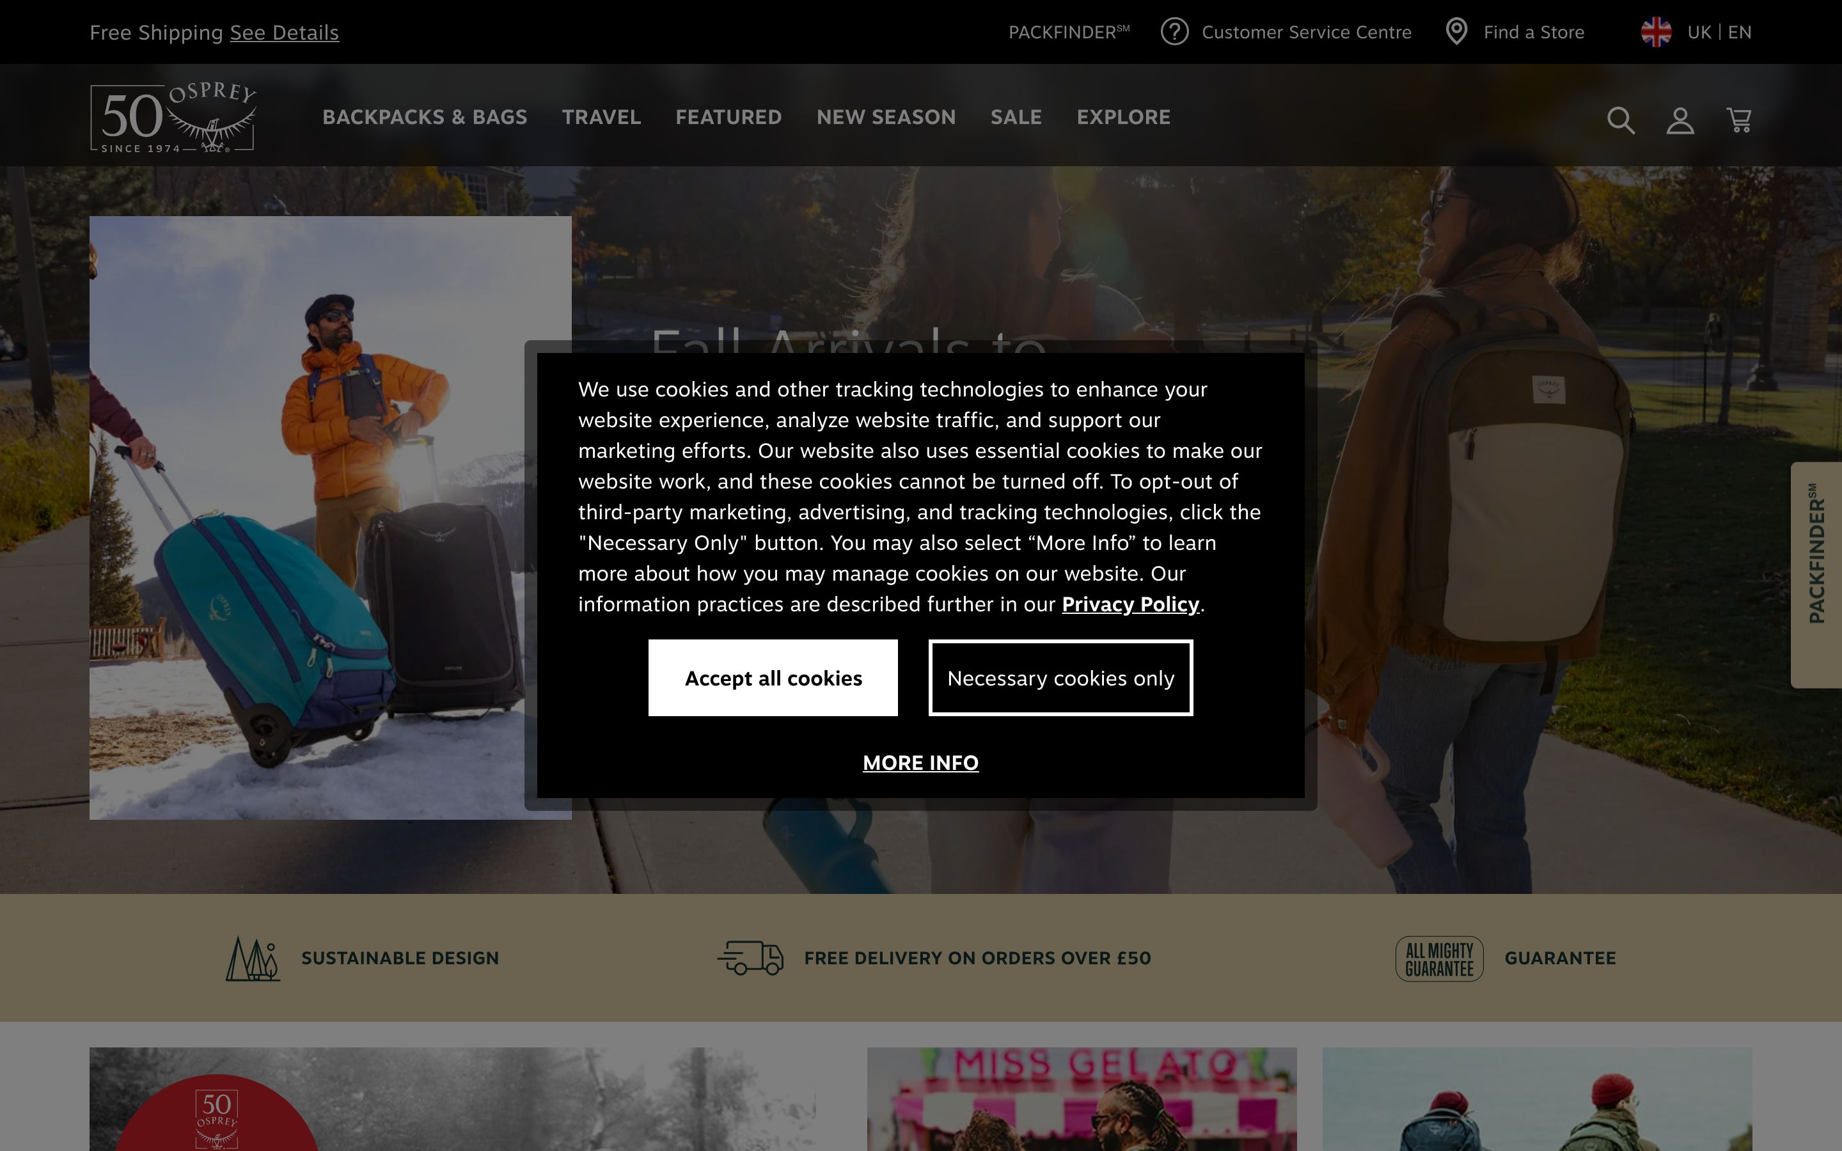Open the vertical PACKFINDER side tab
This screenshot has width=1842, height=1151.
pos(1817,575)
